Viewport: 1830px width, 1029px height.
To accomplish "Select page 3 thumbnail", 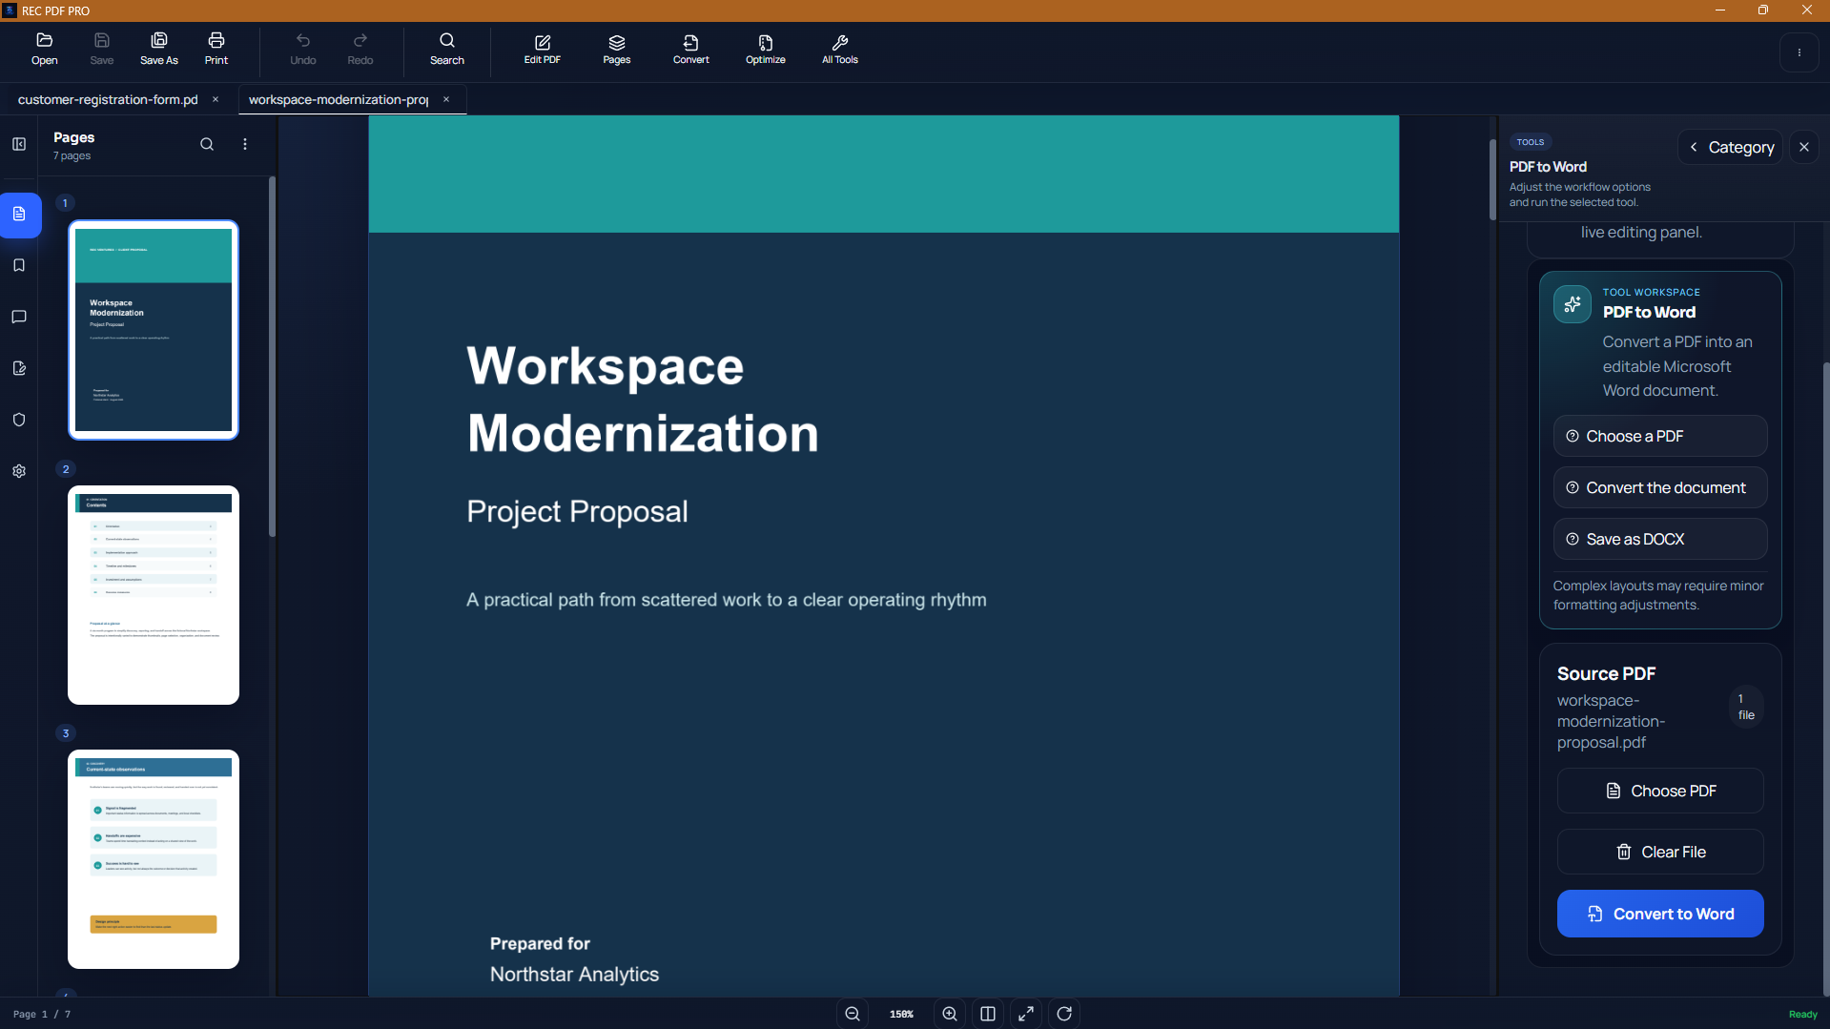I will 154,859.
